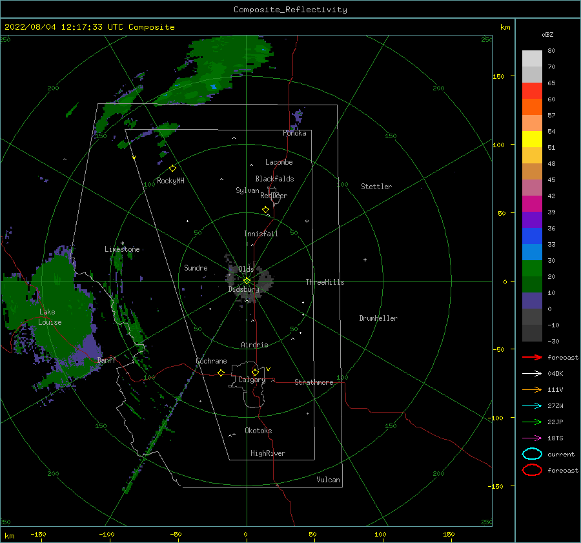Click the Vulcan label

[329, 480]
